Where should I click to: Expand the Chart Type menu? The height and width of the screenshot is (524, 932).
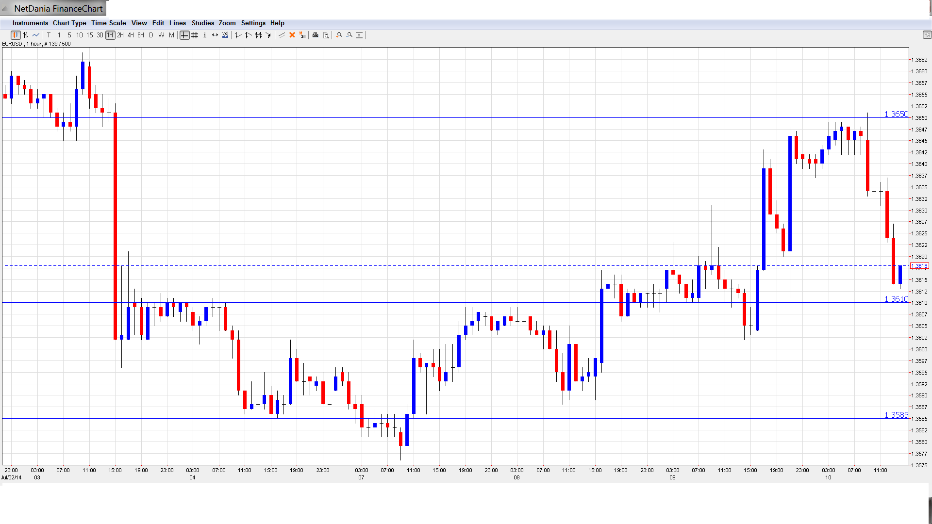click(69, 23)
